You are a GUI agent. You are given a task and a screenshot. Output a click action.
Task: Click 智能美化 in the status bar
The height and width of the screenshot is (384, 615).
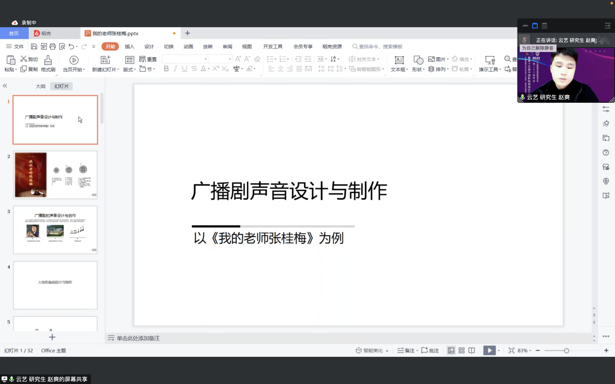point(372,351)
